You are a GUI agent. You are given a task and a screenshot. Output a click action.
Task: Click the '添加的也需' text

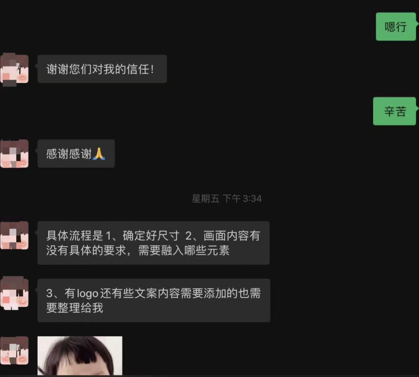pyautogui.click(x=232, y=293)
